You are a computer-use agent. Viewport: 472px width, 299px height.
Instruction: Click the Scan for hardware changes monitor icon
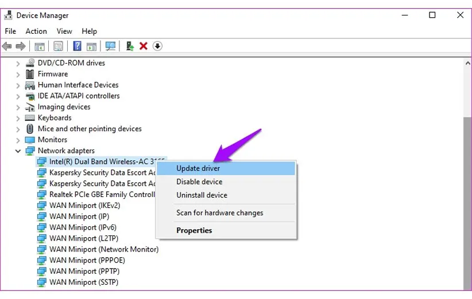click(110, 46)
